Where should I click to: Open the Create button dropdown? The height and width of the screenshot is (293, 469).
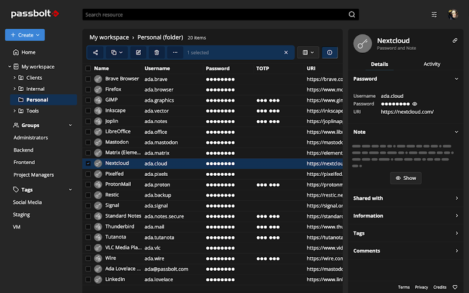click(x=25, y=35)
